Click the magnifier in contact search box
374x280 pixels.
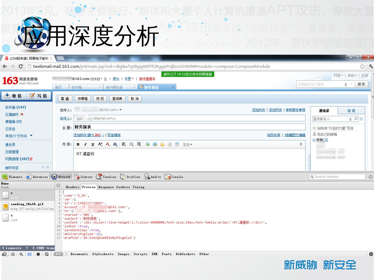coord(356,119)
